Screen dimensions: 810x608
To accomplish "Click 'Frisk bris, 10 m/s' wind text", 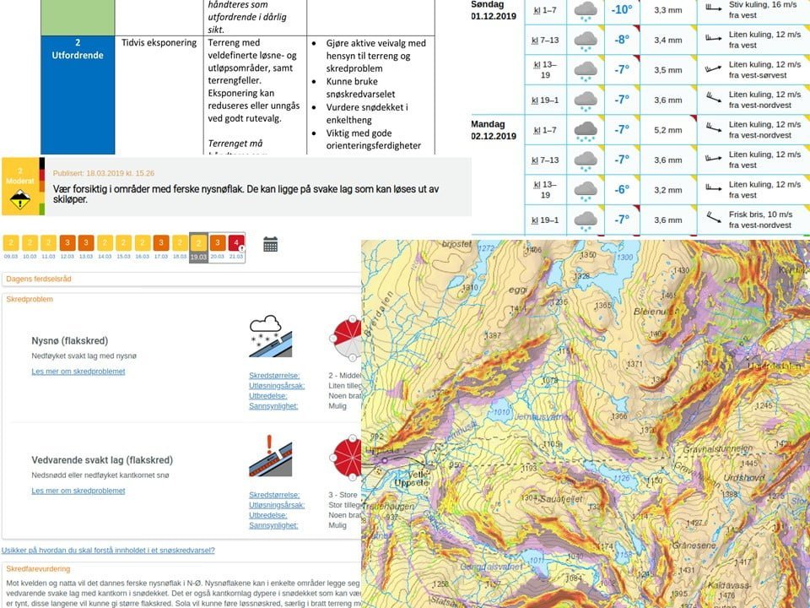I will coord(760,214).
